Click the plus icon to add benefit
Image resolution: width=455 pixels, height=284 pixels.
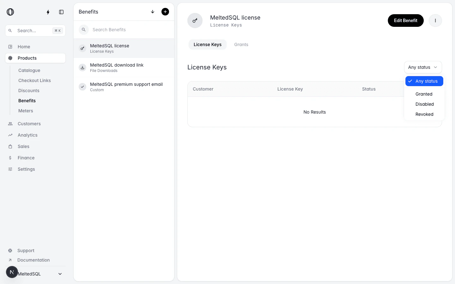[x=165, y=12]
